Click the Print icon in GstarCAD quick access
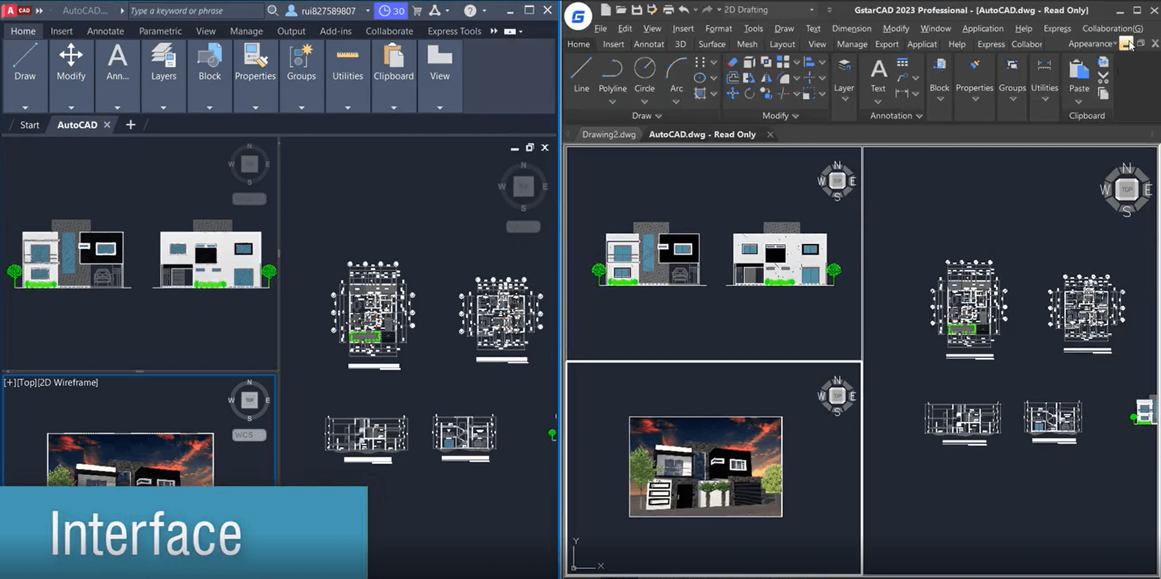The image size is (1161, 579). pyautogui.click(x=668, y=10)
